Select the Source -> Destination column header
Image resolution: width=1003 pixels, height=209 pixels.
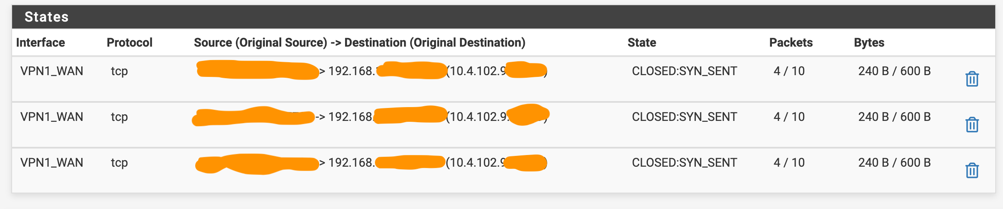359,42
